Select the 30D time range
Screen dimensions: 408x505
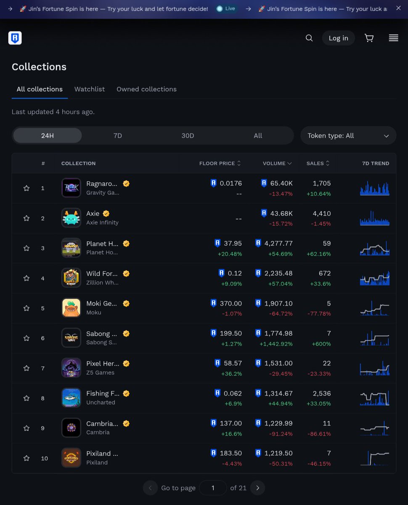(188, 136)
